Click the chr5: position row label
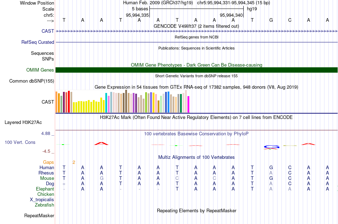This screenshot has height=224, width=338. pos(49,15)
